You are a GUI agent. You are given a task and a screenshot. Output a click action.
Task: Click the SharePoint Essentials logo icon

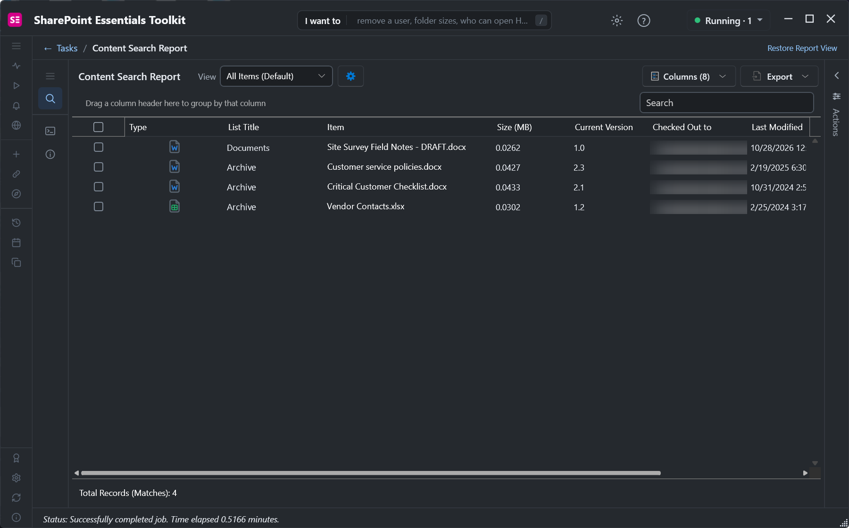(15, 20)
